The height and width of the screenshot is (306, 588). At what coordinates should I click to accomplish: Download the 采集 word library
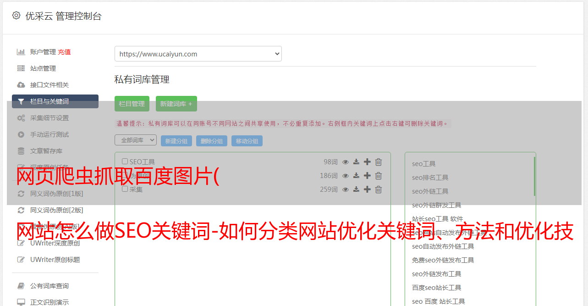click(356, 189)
